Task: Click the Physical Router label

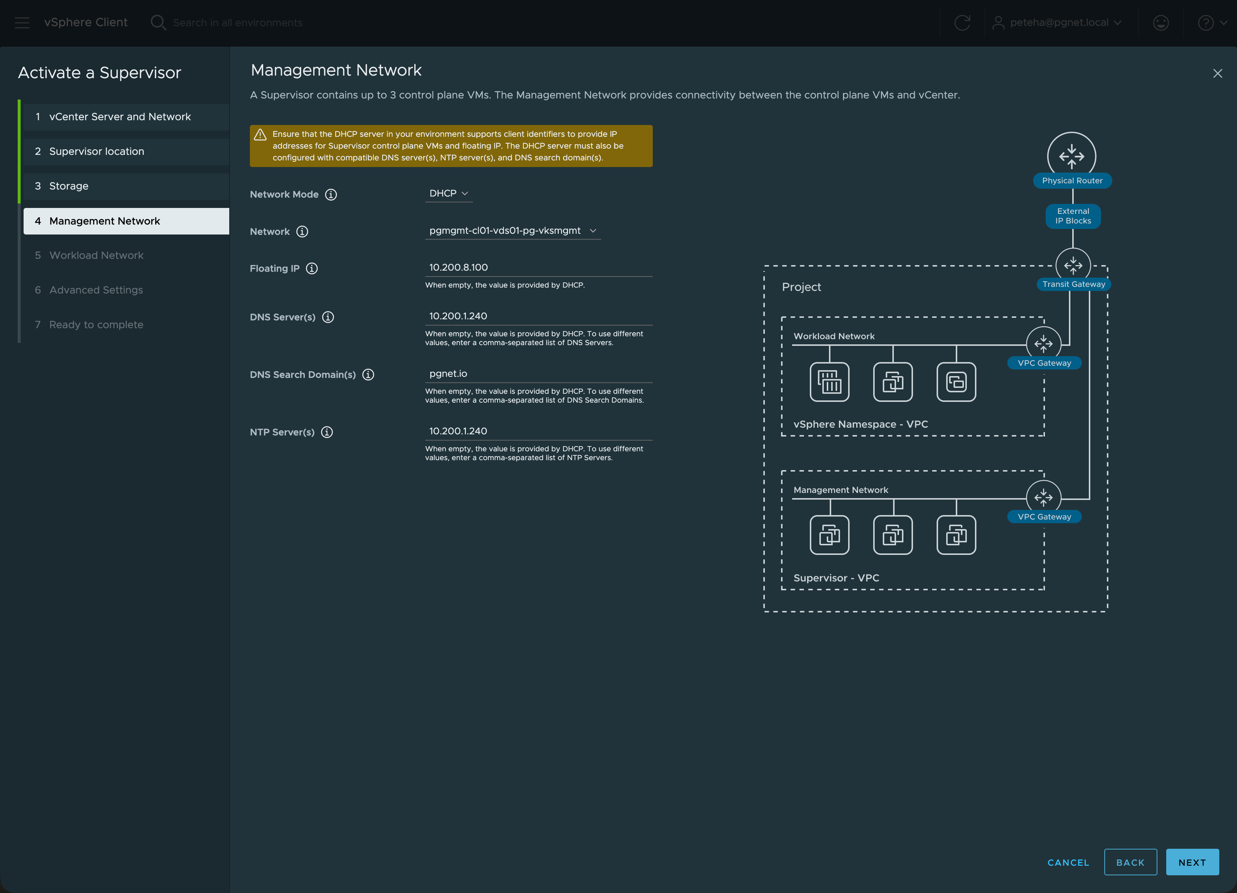Action: coord(1072,181)
